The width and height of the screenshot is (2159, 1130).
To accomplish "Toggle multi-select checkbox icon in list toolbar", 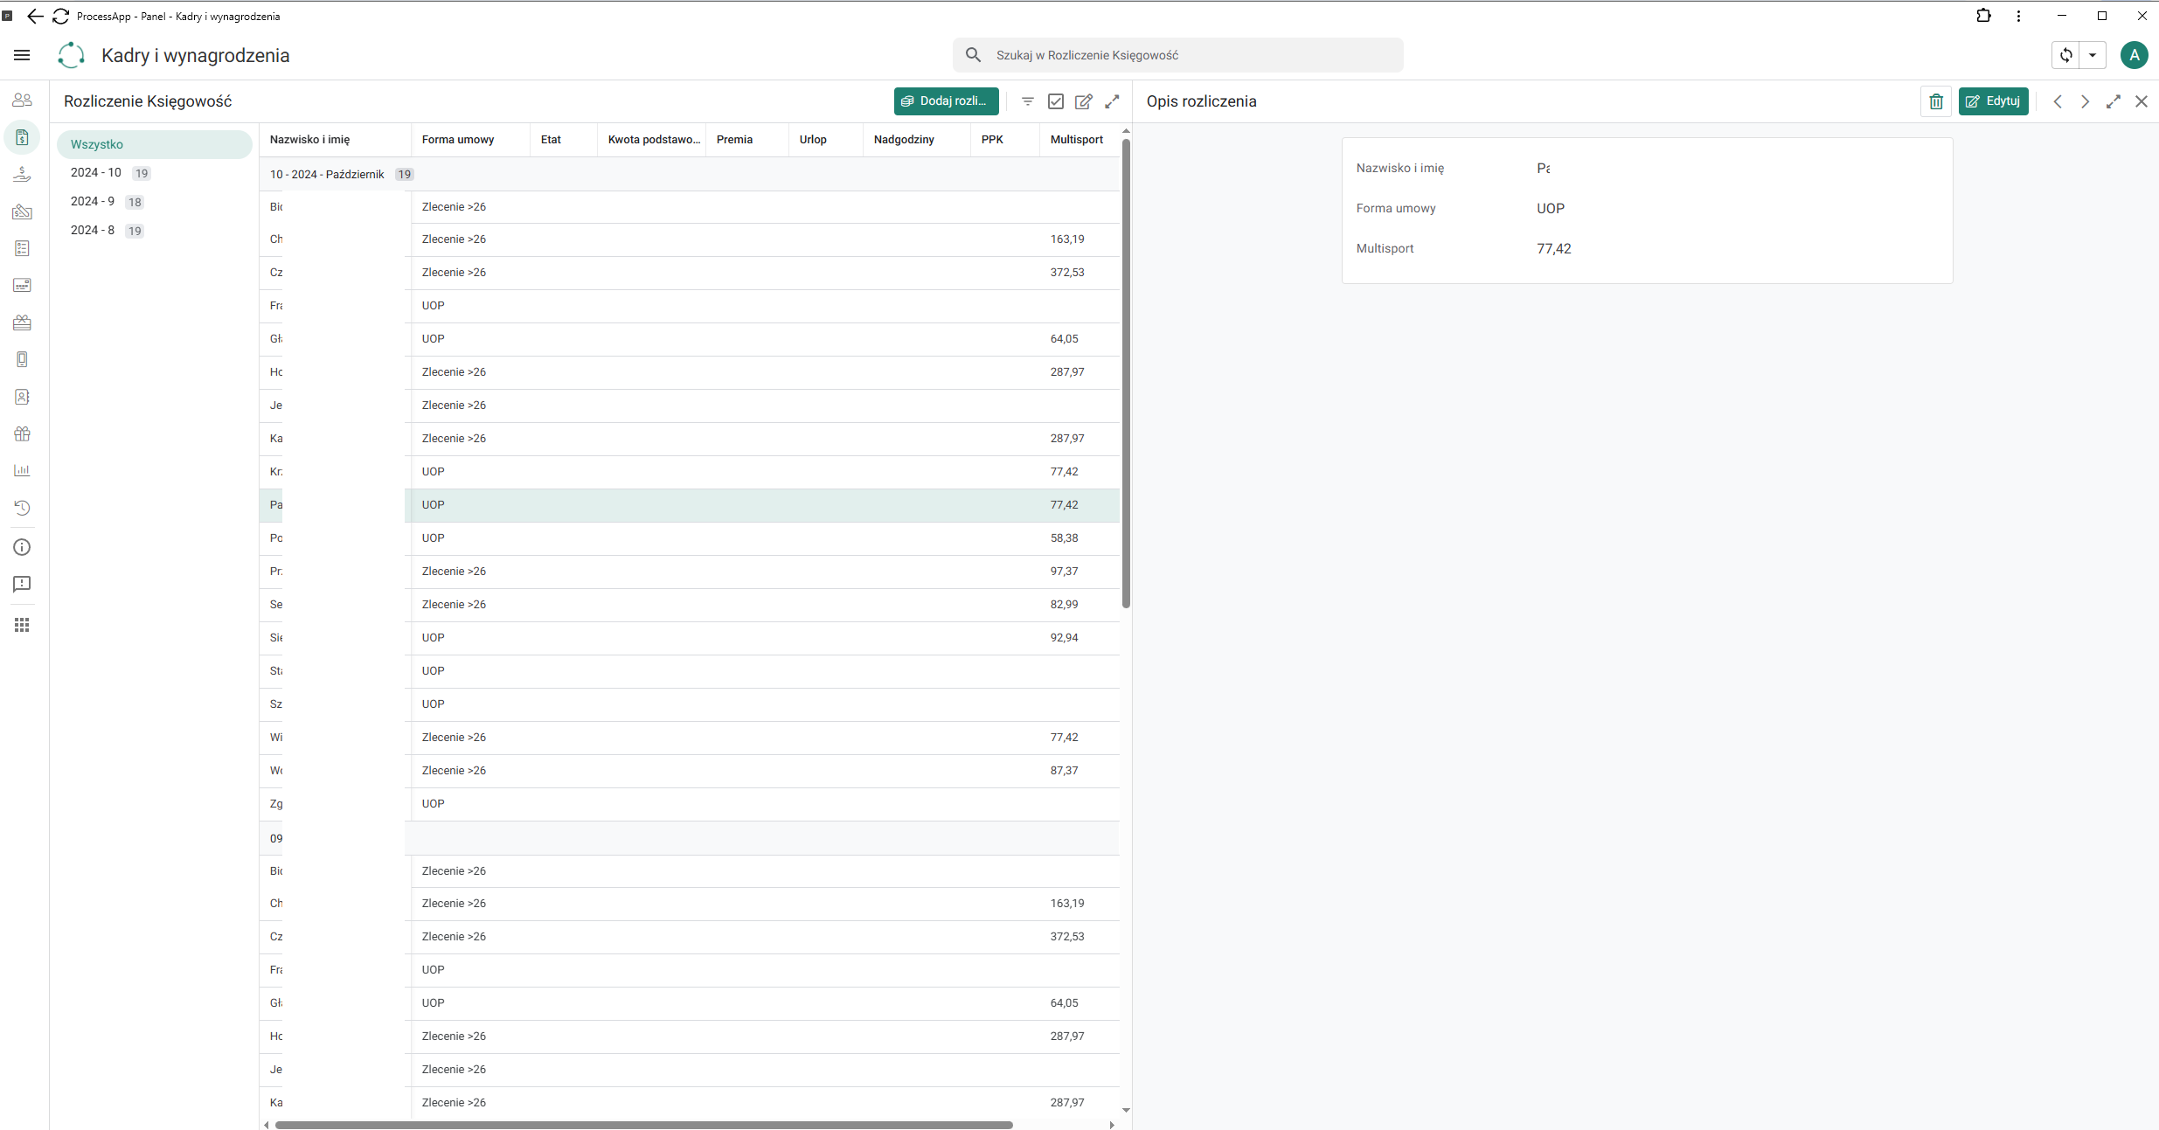I will click(x=1056, y=101).
